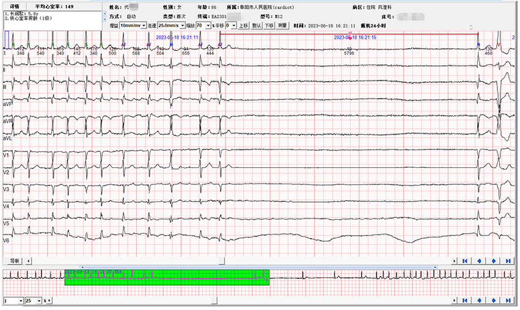Image resolution: width=520 pixels, height=310 pixels.
Task: Click the timestamp 2023-06-18 16:21:15 on trace
Action: 355,37
